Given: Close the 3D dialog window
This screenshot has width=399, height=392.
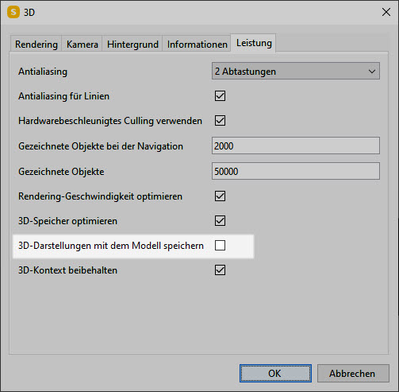Looking at the screenshot, I should point(386,12).
